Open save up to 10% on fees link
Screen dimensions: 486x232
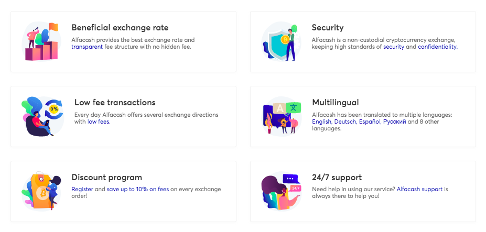point(138,189)
